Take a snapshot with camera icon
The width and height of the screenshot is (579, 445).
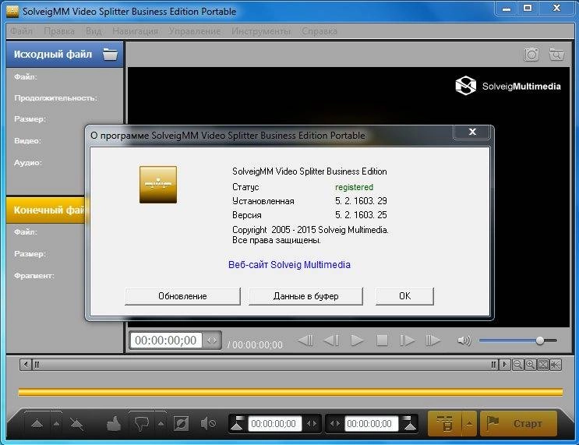[531, 55]
